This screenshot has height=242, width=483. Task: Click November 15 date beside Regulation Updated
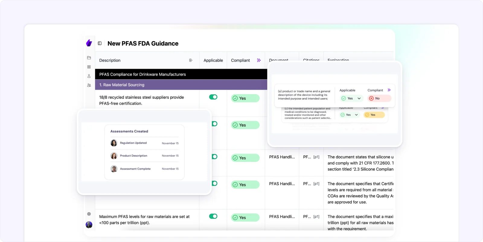170,143
